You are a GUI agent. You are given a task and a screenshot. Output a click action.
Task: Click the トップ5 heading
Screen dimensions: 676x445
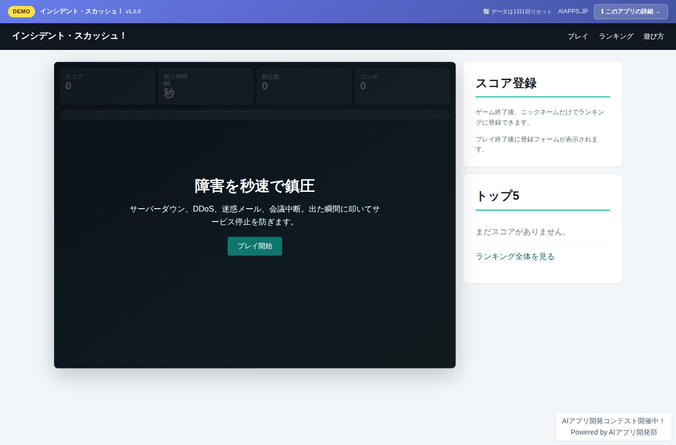coord(497,196)
